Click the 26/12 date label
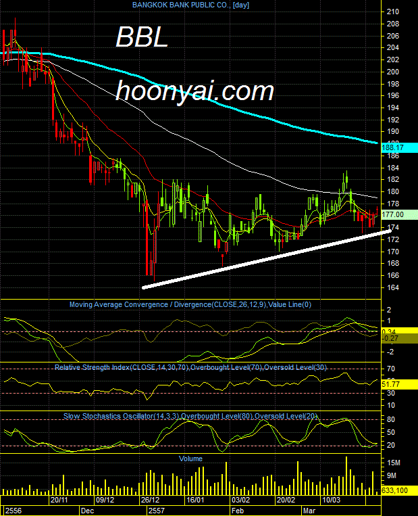Image resolution: width=418 pixels, height=516 pixels. tap(150, 500)
